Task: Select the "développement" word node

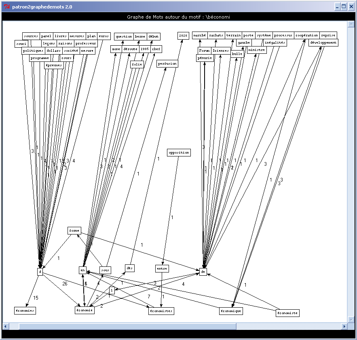Action: coord(323,42)
